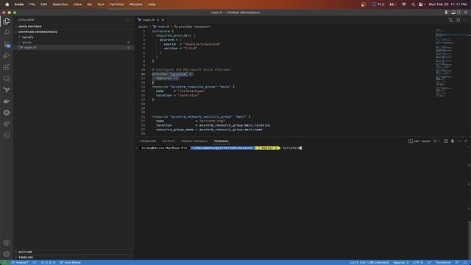This screenshot has height=265, width=471.
Task: Start Live Share from status bar
Action: (x=70, y=262)
